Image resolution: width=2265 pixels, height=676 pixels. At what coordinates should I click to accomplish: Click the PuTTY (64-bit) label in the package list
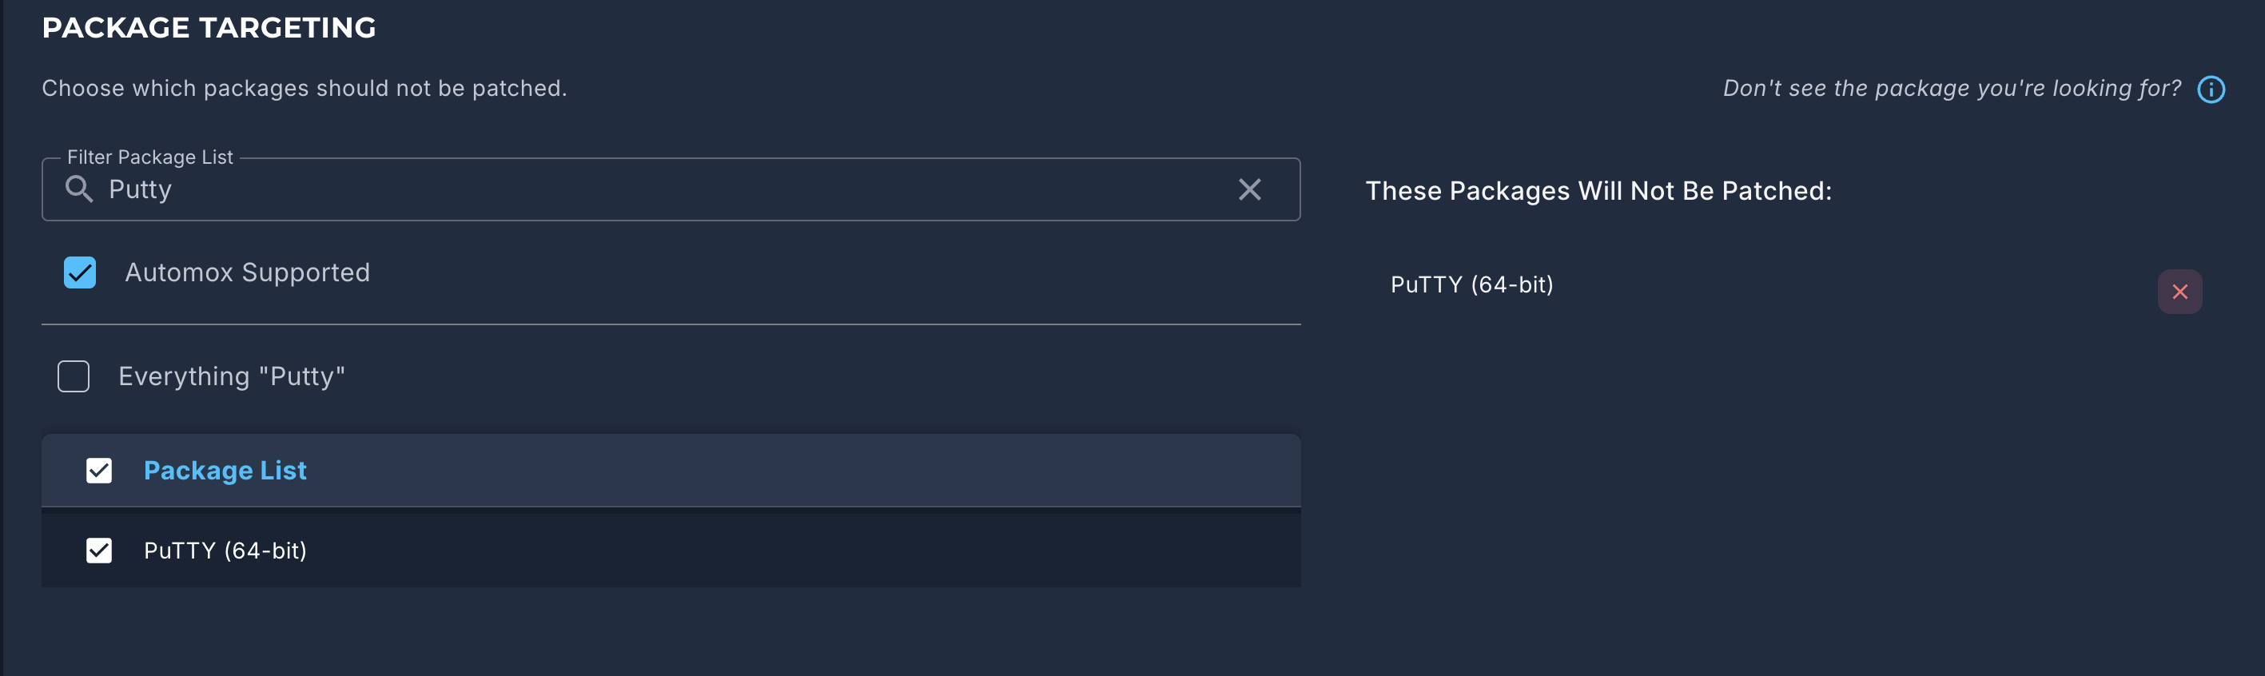pyautogui.click(x=225, y=551)
